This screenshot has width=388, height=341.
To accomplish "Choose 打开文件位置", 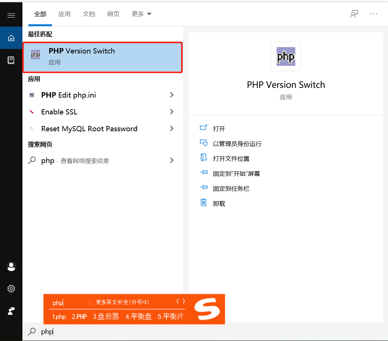I will click(x=231, y=159).
